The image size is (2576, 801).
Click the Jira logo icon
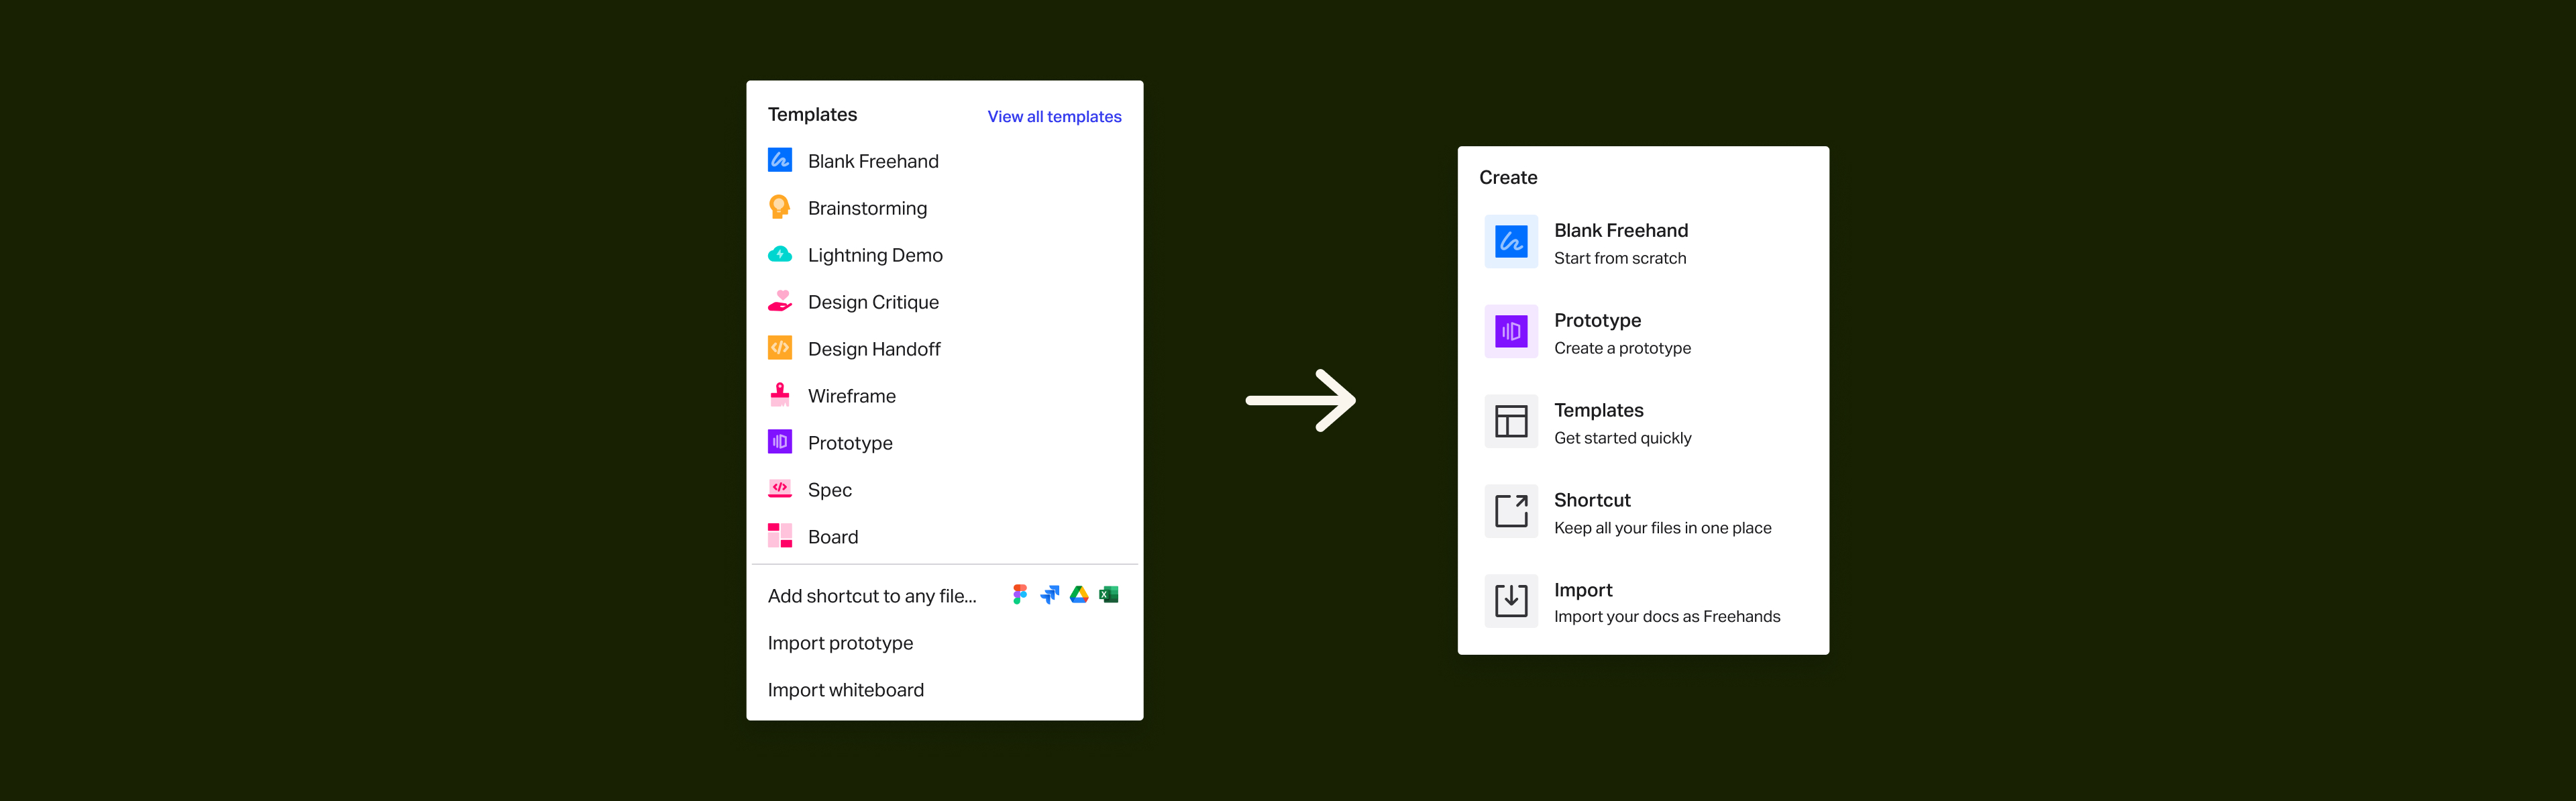pyautogui.click(x=1049, y=595)
